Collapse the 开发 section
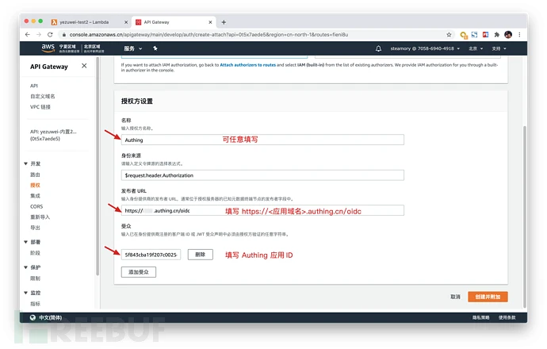The height and width of the screenshot is (349, 547). [x=26, y=163]
